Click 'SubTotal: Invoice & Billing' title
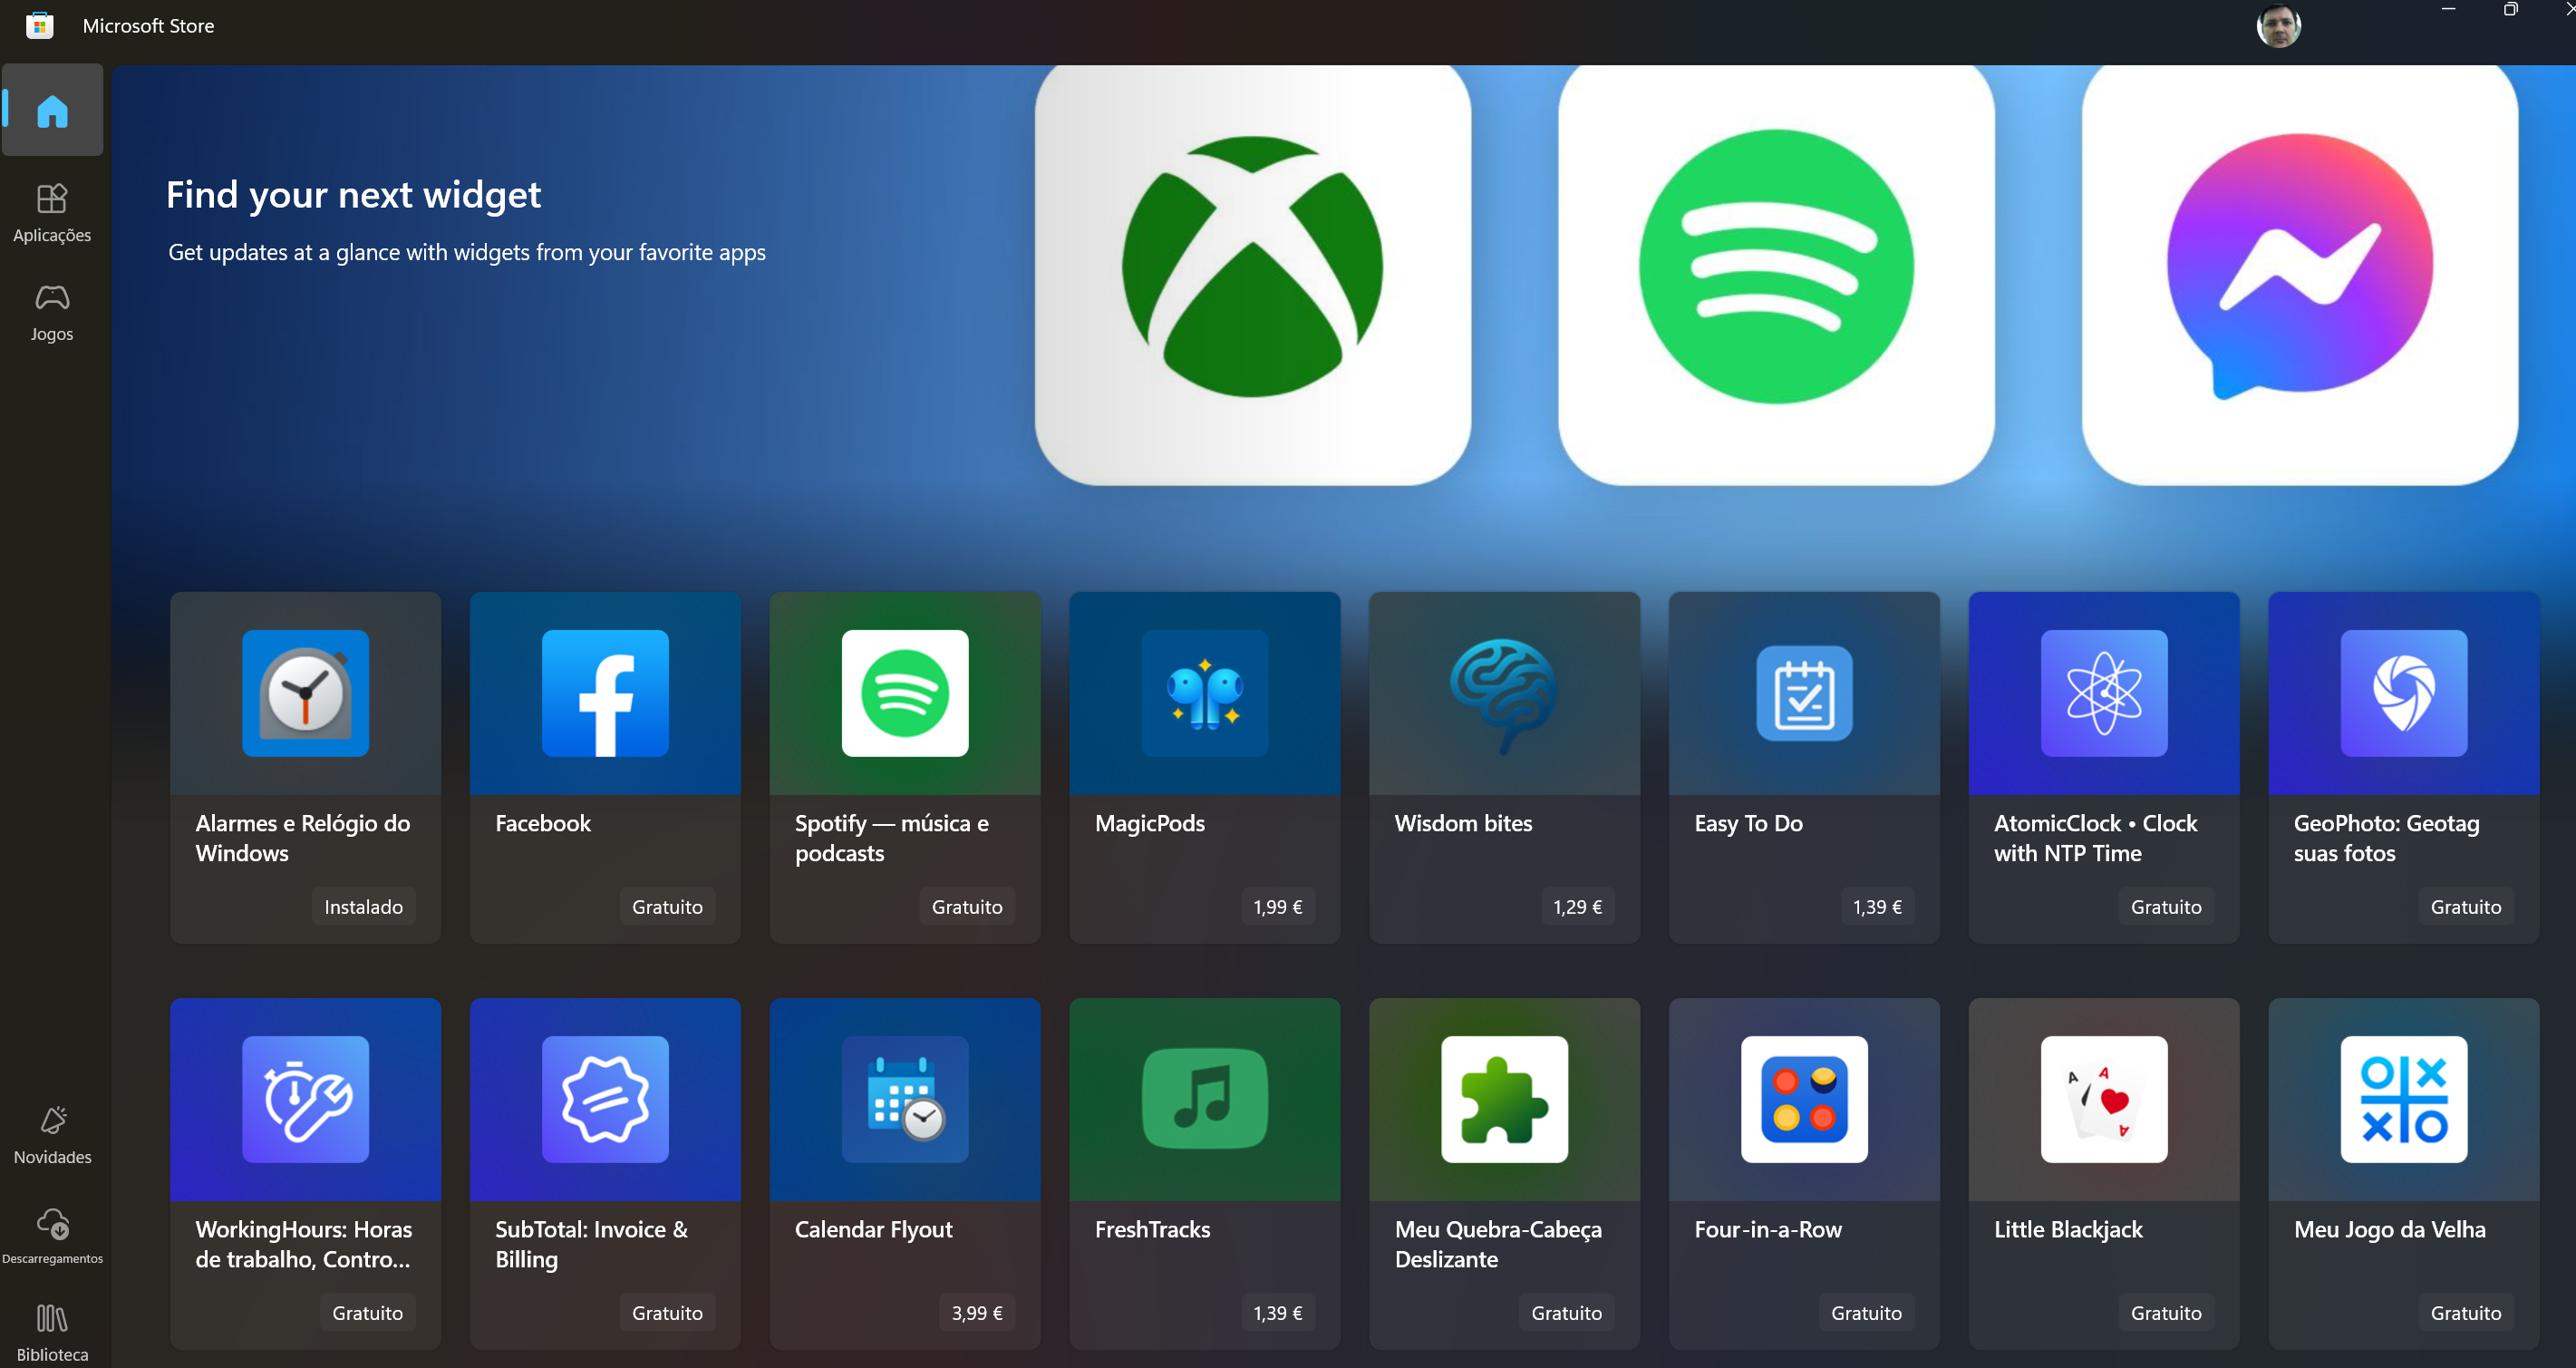The width and height of the screenshot is (2576, 1368). pyautogui.click(x=591, y=1244)
